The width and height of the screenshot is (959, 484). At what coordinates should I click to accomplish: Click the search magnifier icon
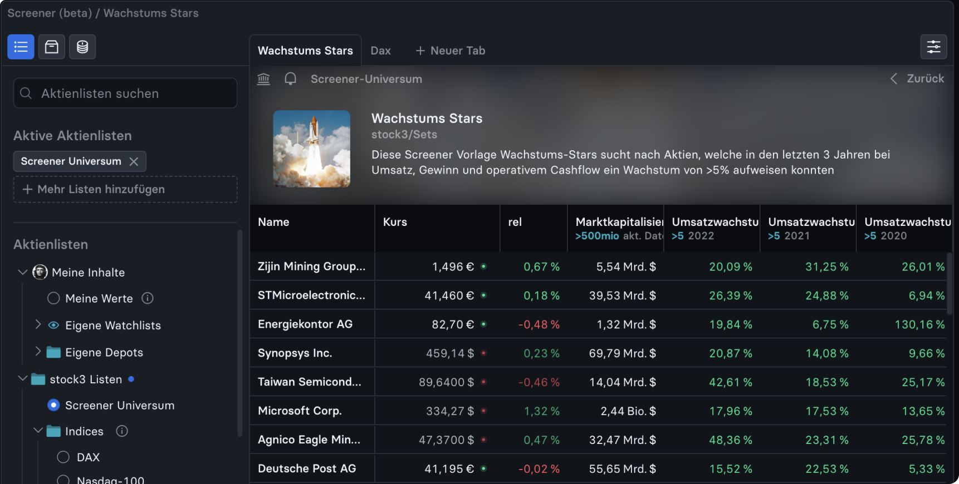tap(26, 93)
